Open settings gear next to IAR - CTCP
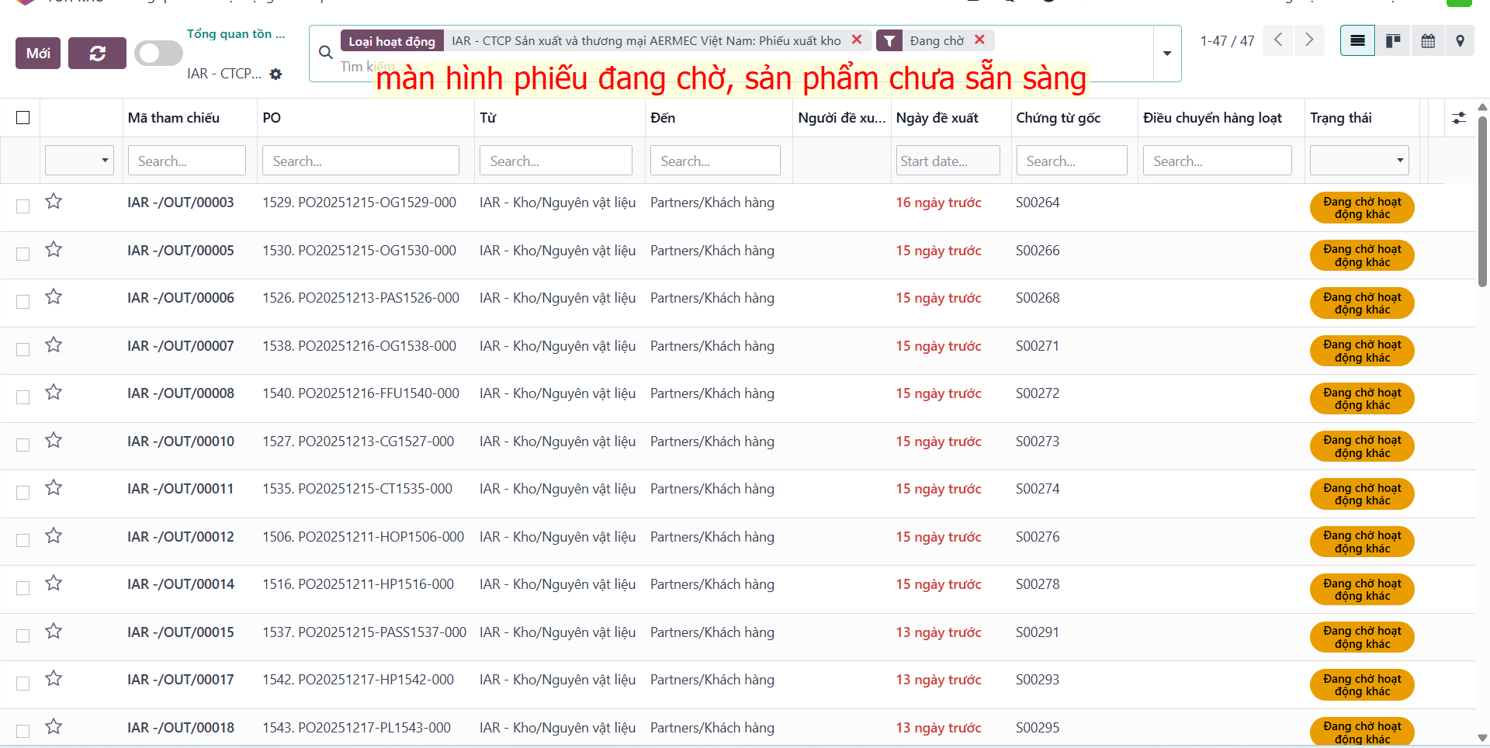Viewport: 1490px width, 748px height. pos(275,74)
